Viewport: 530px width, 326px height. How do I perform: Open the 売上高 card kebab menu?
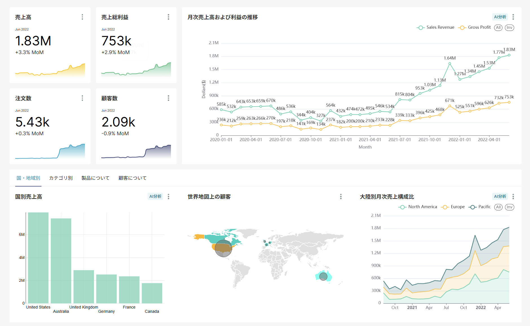coord(82,17)
